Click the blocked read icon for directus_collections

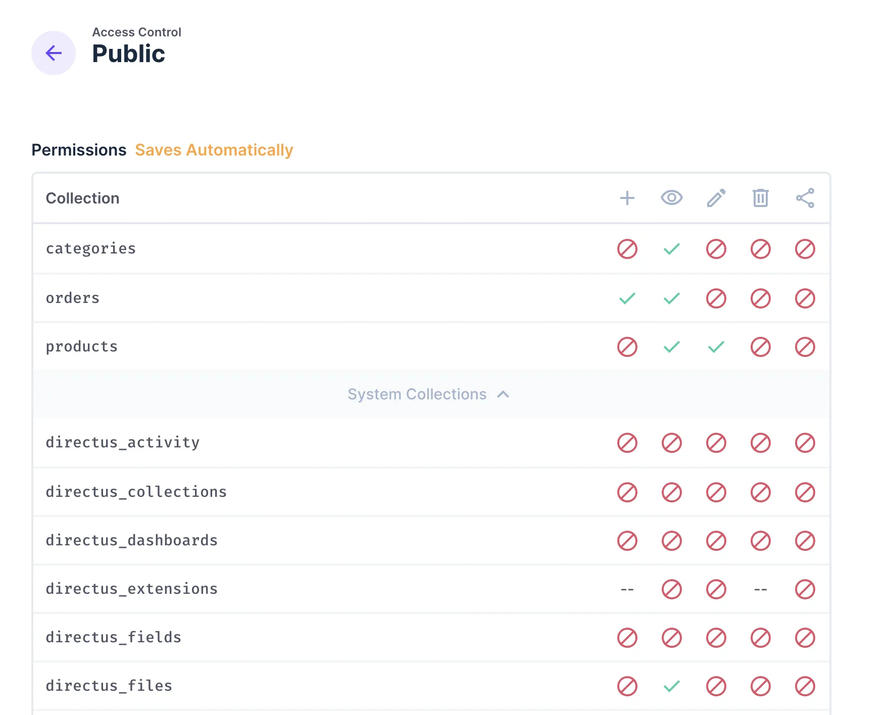click(671, 492)
